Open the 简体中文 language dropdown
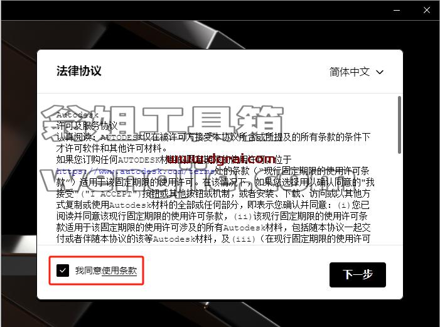The width and height of the screenshot is (440, 327). (357, 72)
